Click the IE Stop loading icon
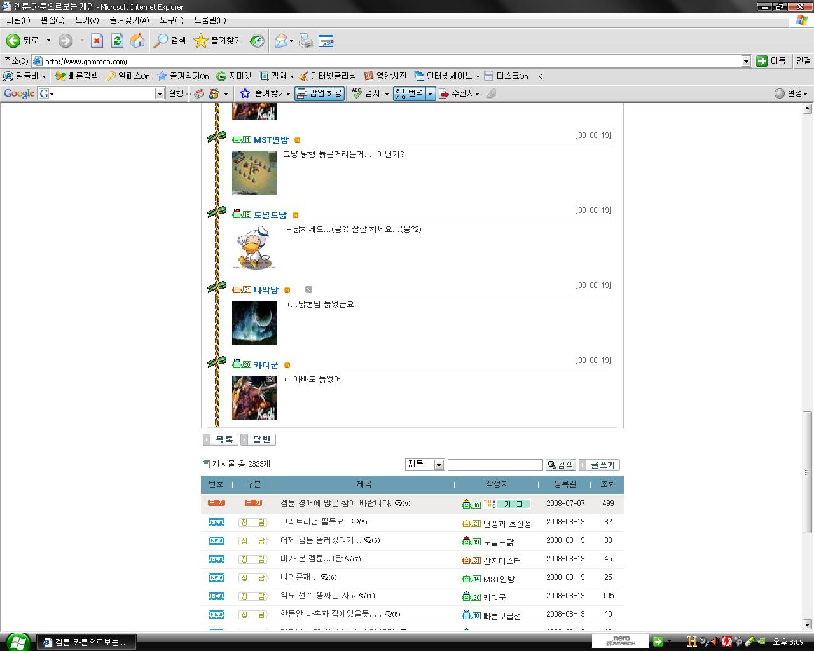 (97, 41)
